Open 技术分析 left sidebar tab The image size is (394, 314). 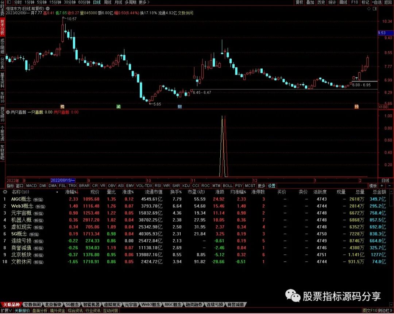[2, 27]
